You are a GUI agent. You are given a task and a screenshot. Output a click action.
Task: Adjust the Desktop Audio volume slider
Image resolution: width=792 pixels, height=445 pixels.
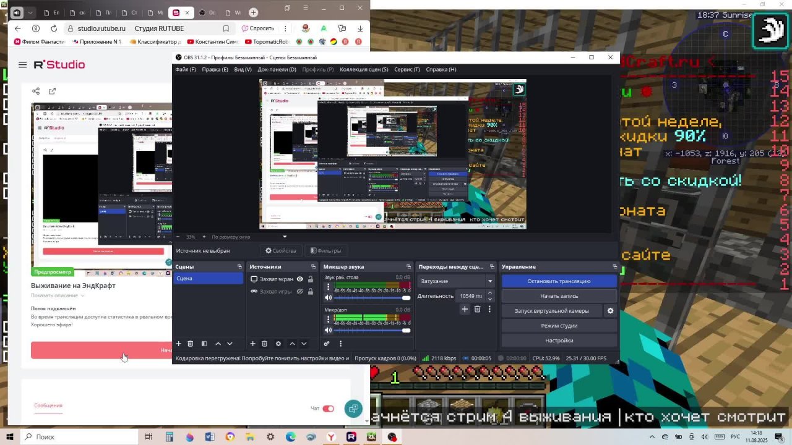point(372,298)
